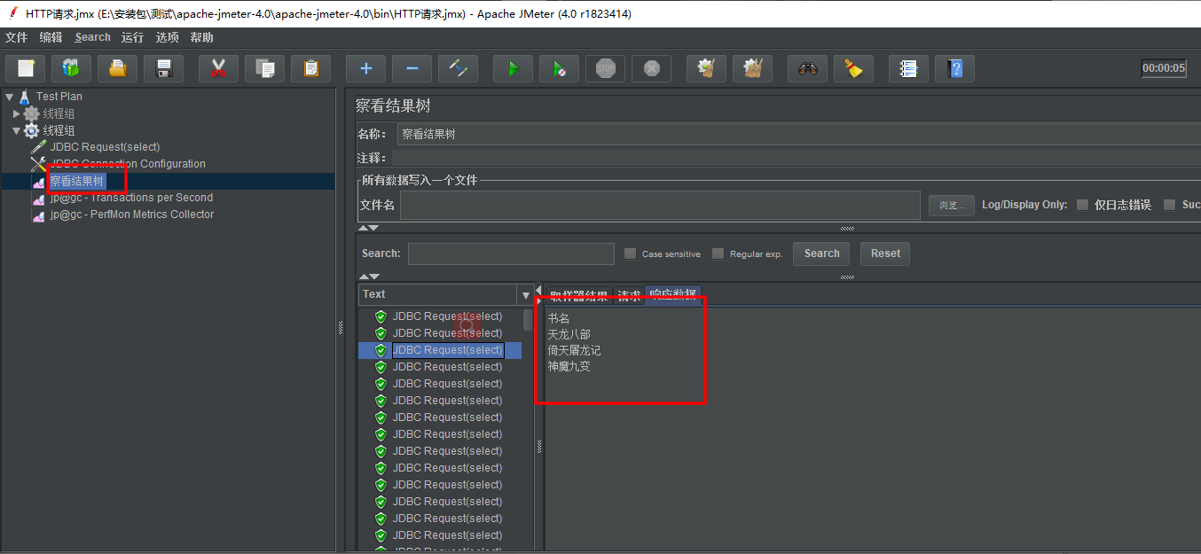Expand all nodes with plus icon
This screenshot has height=554, width=1201.
tap(365, 68)
